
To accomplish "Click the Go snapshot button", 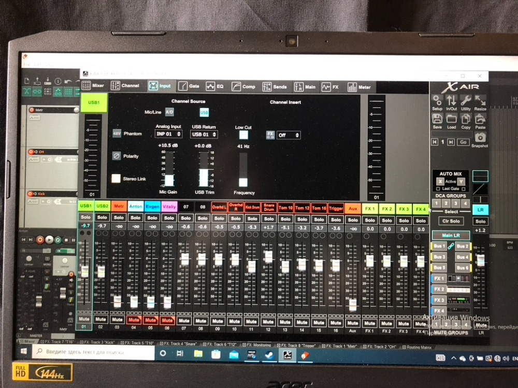I will point(463,142).
